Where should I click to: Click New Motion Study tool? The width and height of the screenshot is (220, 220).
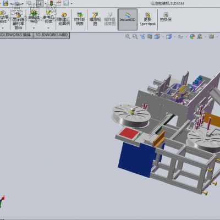[x=64, y=19]
